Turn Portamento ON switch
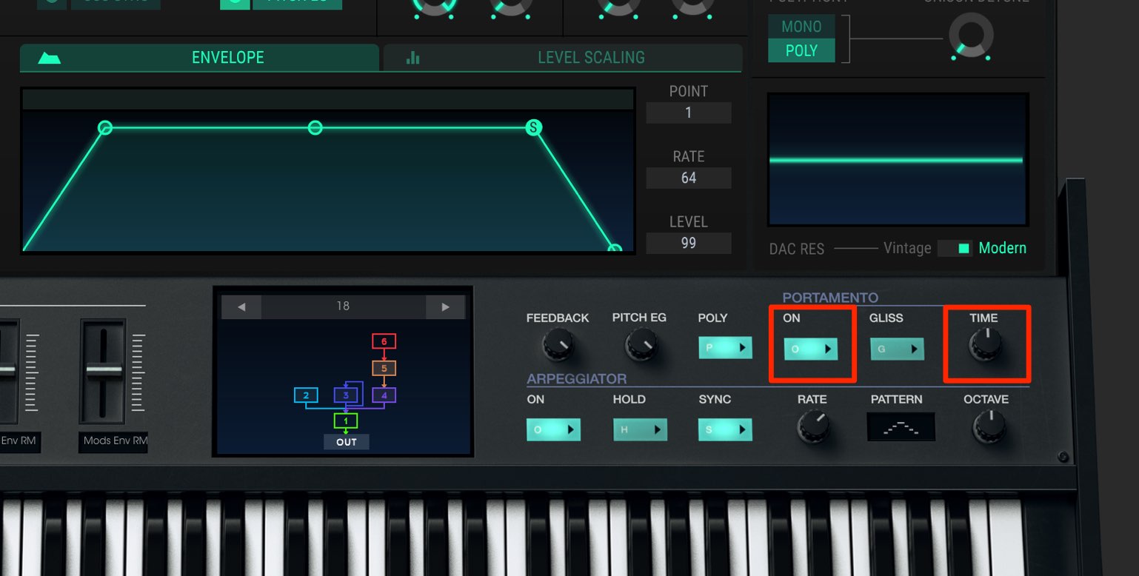The height and width of the screenshot is (576, 1139). pos(811,349)
